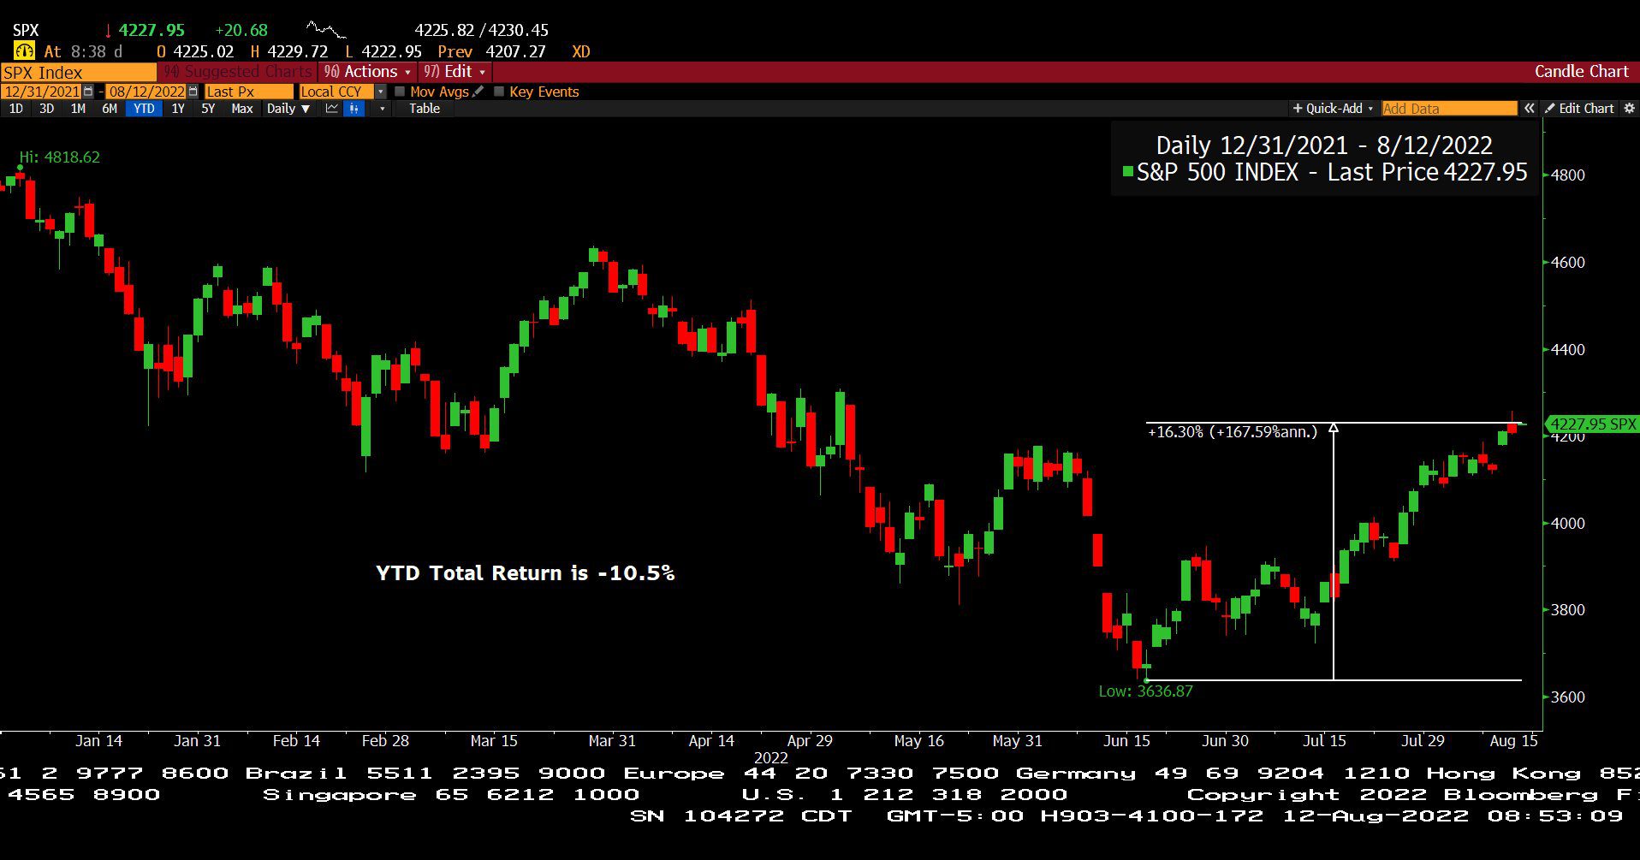Select the 1Y range tab

click(178, 109)
